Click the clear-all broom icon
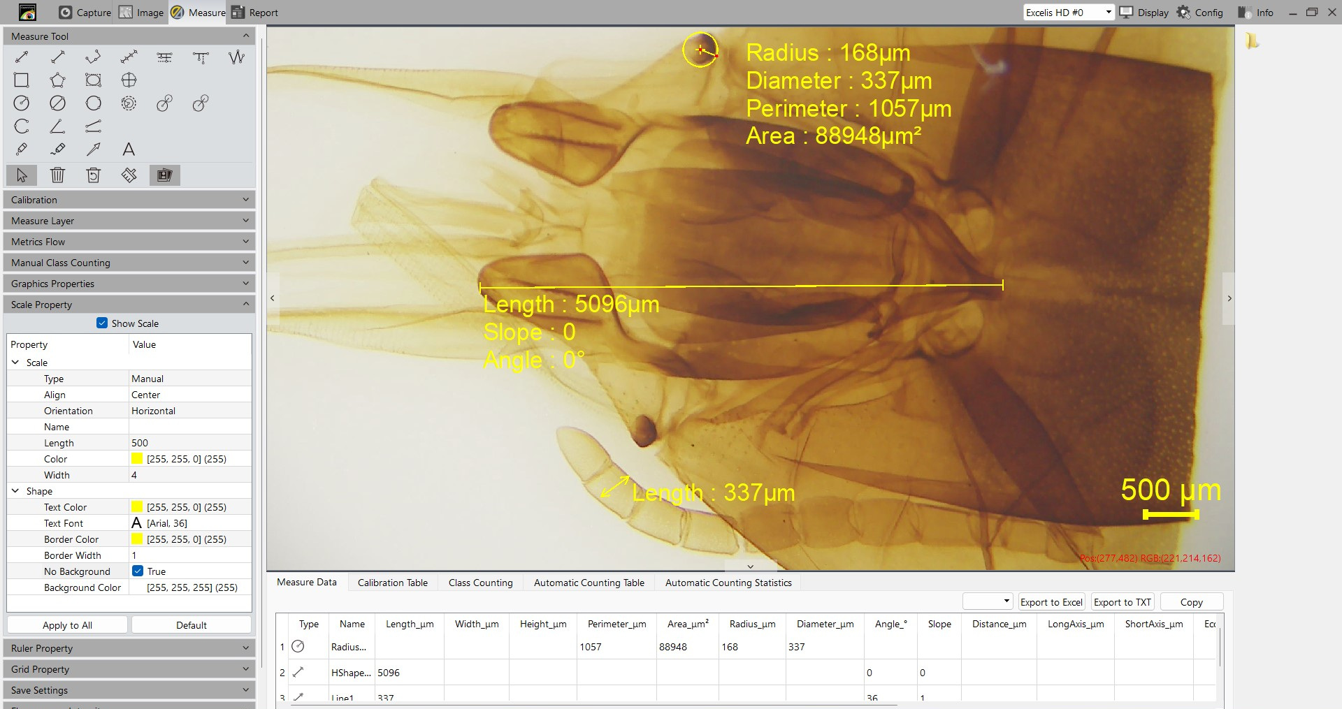Screen dimensions: 1342x709 (129, 175)
